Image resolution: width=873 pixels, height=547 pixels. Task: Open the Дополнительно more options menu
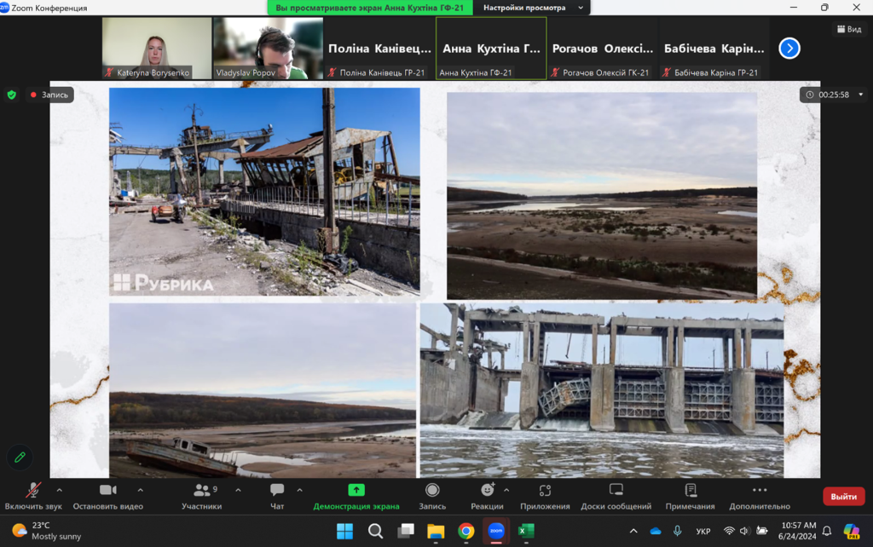[x=760, y=496]
